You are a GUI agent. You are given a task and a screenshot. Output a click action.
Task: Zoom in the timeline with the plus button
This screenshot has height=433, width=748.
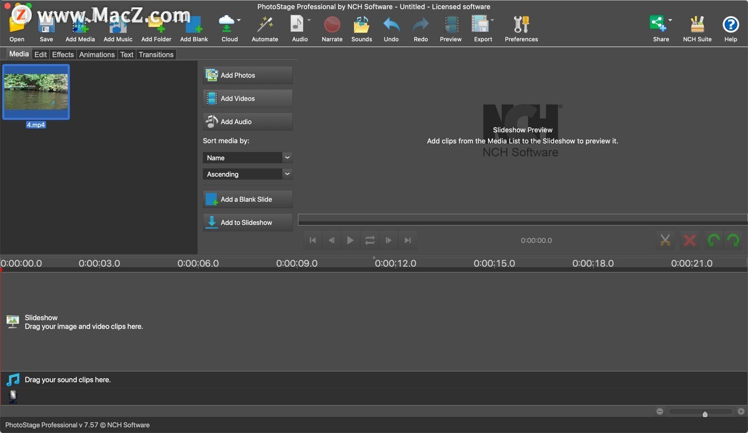point(741,411)
